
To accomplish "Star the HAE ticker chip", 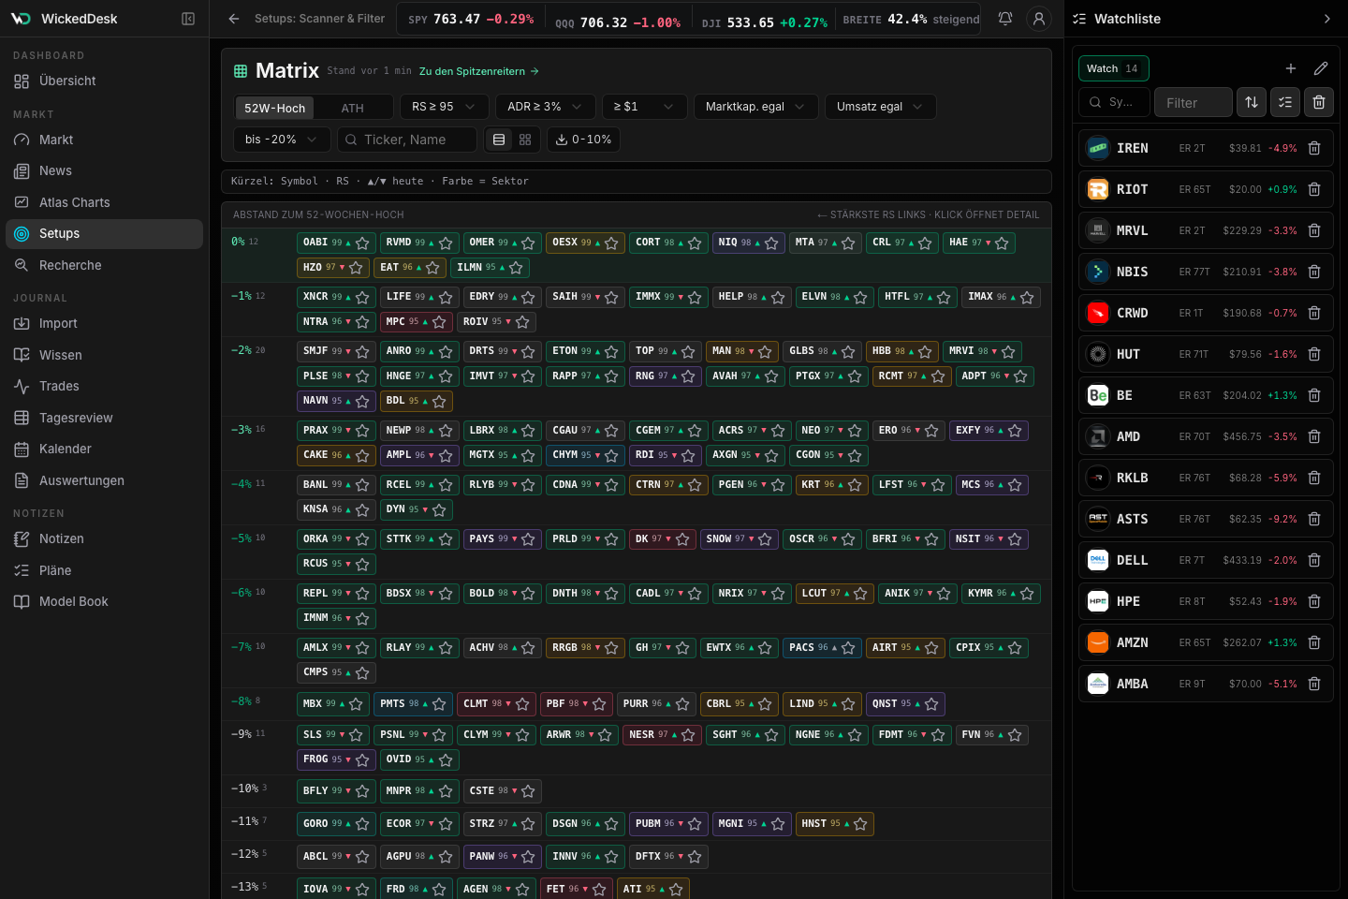I will click(1002, 243).
